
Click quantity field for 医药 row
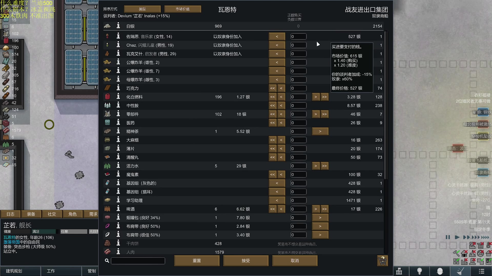click(x=299, y=123)
